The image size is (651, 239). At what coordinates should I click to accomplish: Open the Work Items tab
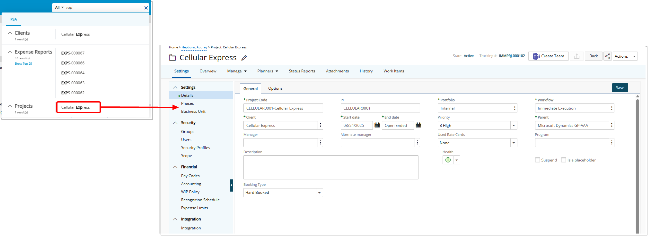[x=394, y=71]
